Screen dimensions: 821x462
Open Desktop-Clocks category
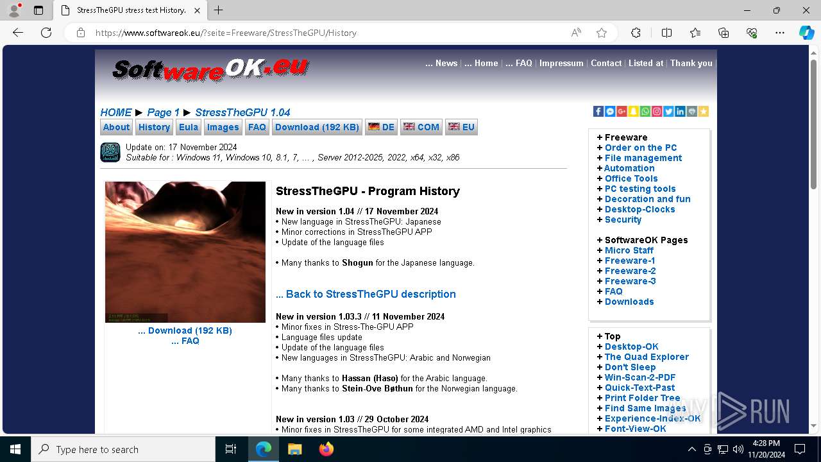tap(640, 209)
